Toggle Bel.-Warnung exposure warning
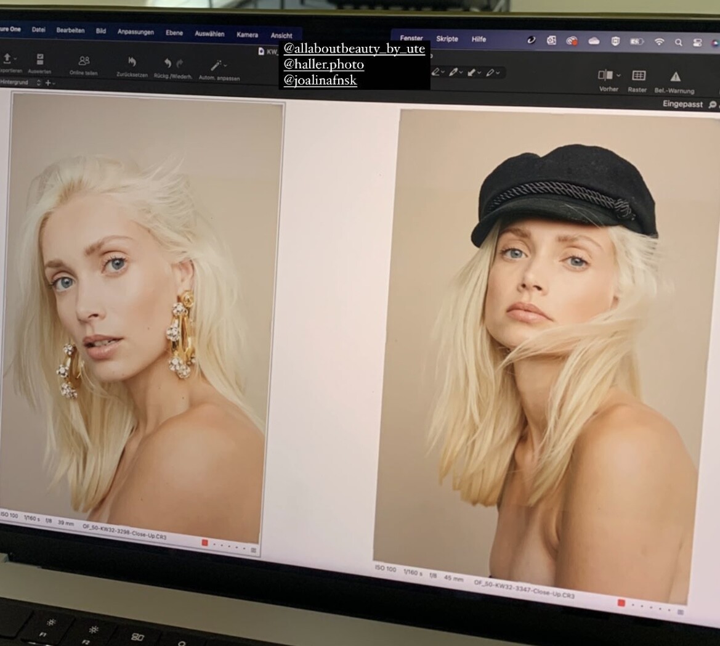The height and width of the screenshot is (646, 720). coord(675,76)
